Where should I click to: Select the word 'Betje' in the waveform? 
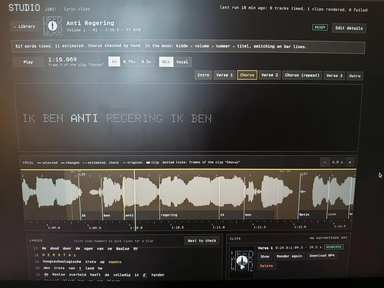pyautogui.click(x=304, y=214)
